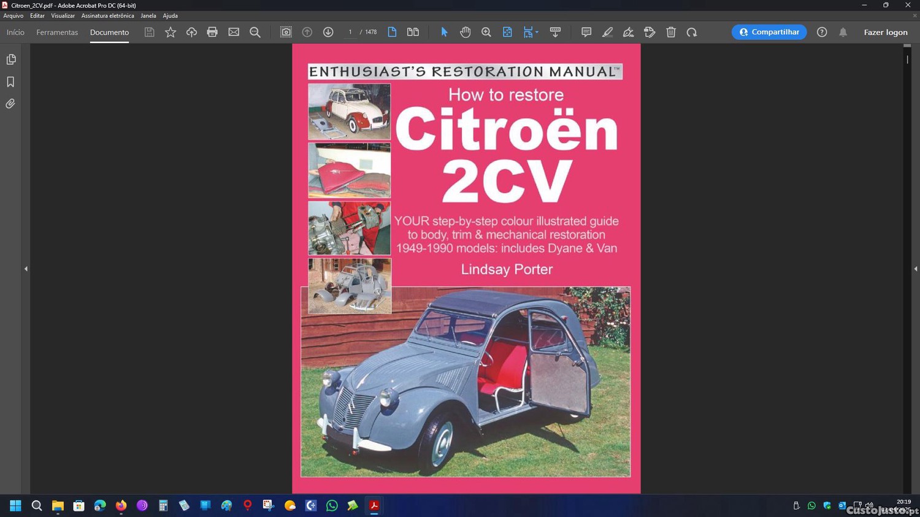Open the Bookmarks panel in sidebar
Viewport: 920px width, 517px height.
(x=10, y=82)
